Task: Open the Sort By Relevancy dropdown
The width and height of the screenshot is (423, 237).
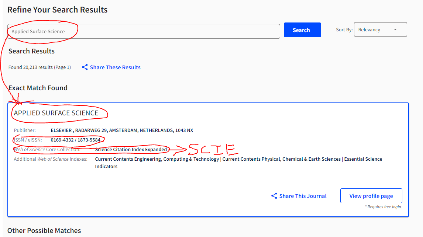Action: point(380,29)
